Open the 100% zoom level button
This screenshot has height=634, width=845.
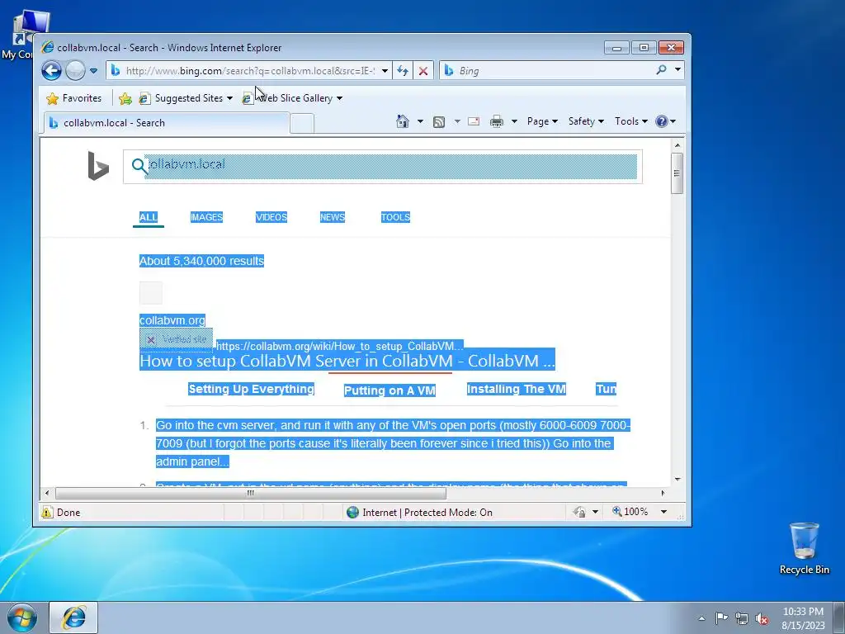click(630, 512)
